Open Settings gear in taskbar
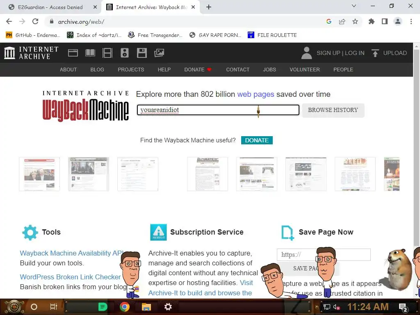420x315 pixels. coord(168,307)
